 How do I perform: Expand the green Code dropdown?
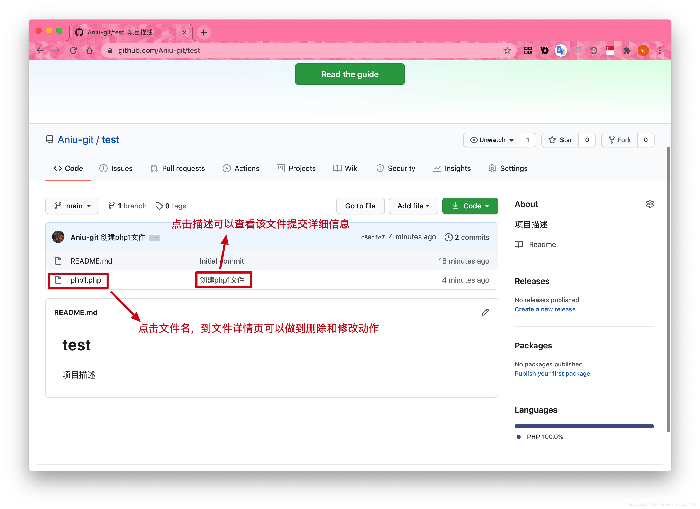[x=470, y=206]
